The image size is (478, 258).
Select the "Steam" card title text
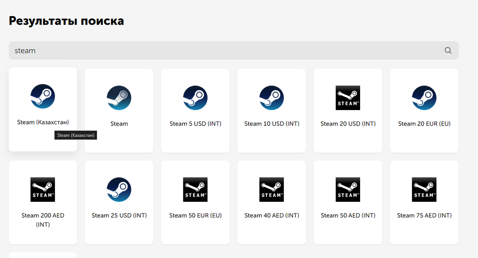pos(119,124)
